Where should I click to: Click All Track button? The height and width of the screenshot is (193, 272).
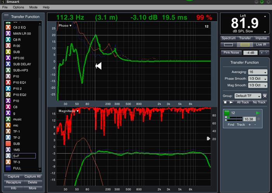click(x=243, y=102)
